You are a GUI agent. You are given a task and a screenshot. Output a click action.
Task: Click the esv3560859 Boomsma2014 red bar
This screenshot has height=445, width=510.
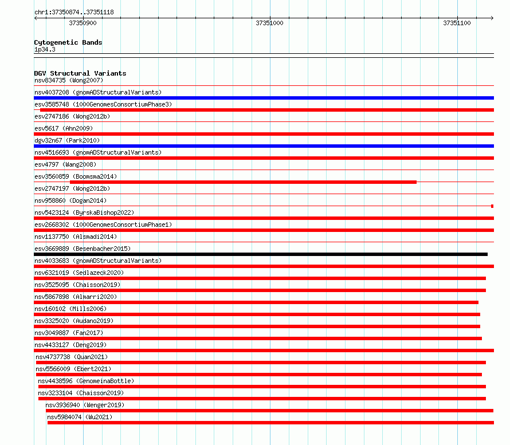click(x=244, y=182)
